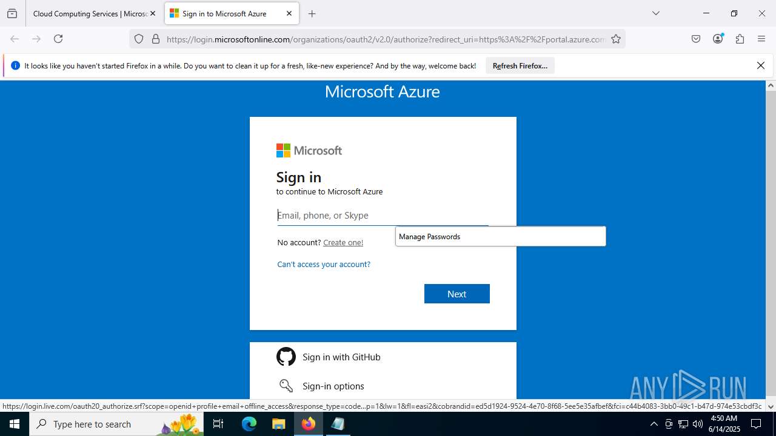776x436 pixels.
Task: Focus the URL address bar
Action: coord(386,39)
